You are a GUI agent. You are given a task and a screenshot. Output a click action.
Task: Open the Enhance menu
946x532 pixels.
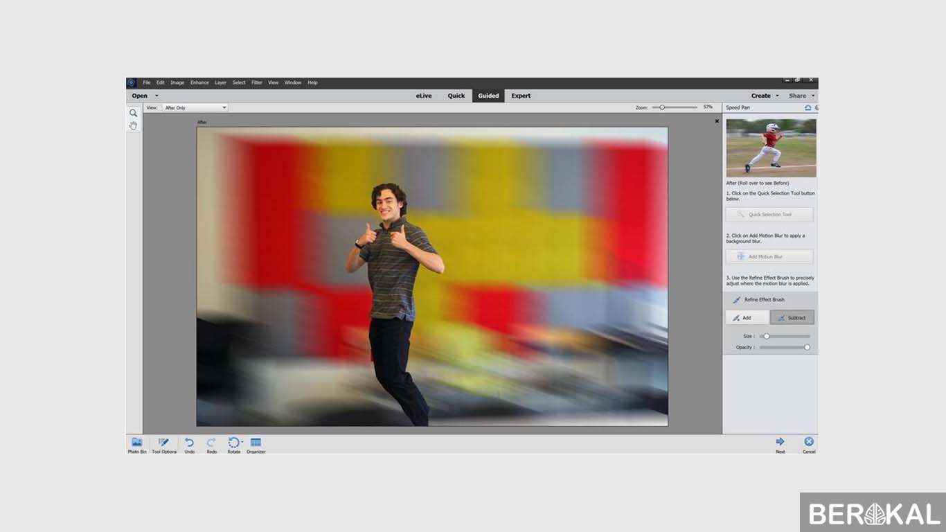[199, 82]
